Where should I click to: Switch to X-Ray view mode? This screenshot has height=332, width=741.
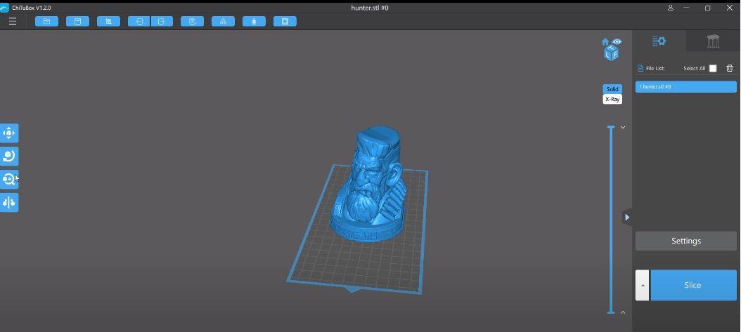coord(612,99)
